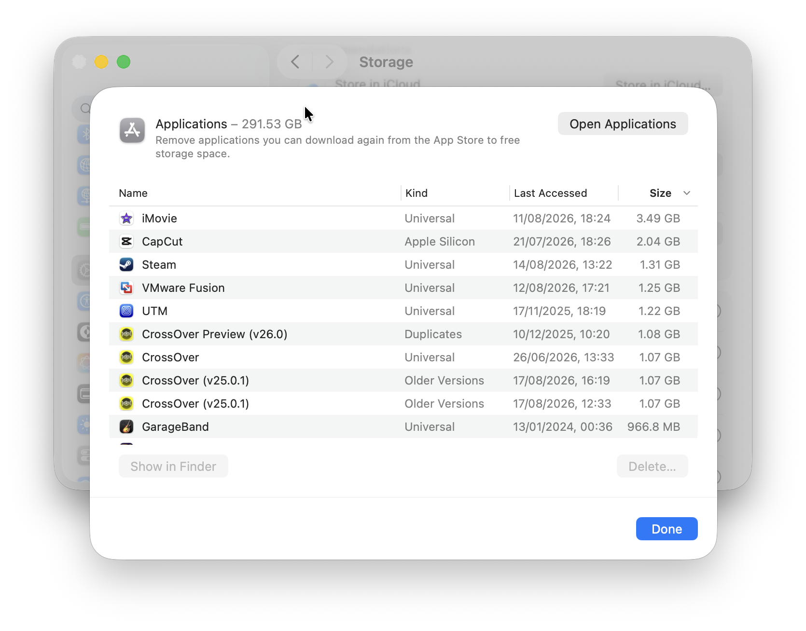Open the Size column sort chevron
Viewport: 806px width, 631px height.
pyautogui.click(x=687, y=193)
